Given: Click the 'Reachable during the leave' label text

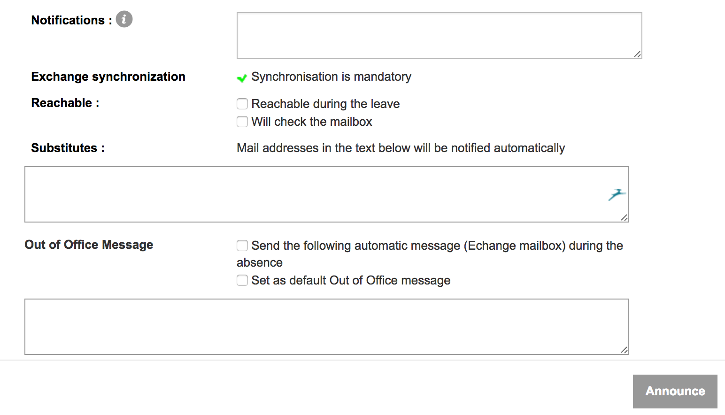Looking at the screenshot, I should 325,104.
